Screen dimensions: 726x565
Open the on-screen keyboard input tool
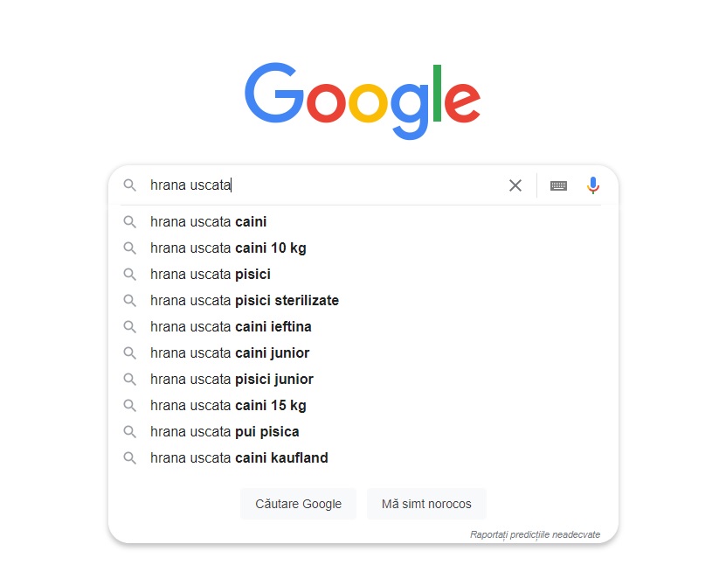[558, 185]
